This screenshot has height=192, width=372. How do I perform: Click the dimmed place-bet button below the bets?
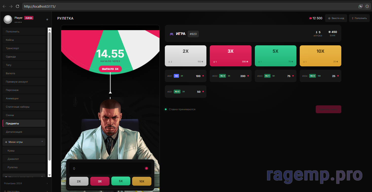[x=328, y=109]
